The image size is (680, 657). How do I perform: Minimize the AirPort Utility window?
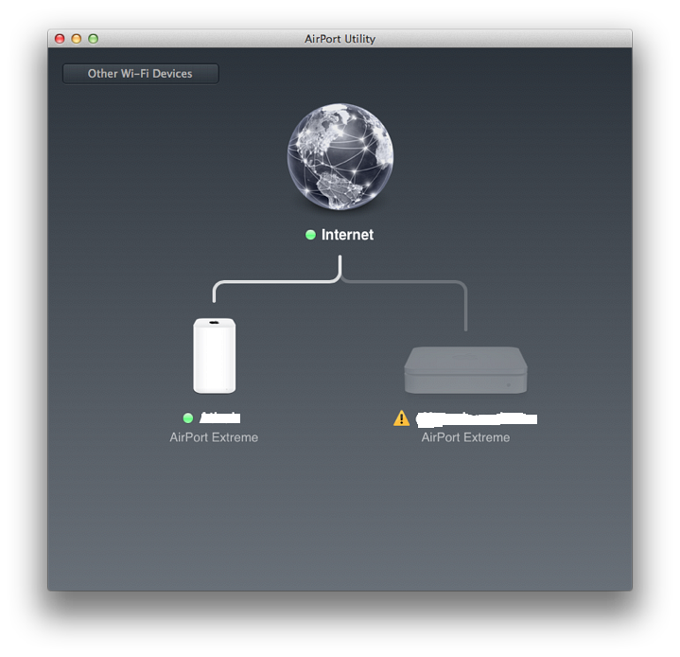click(77, 39)
